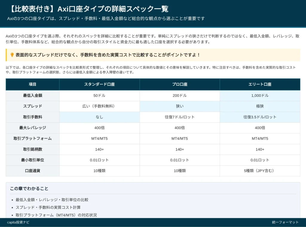Select the スタンダード口座 column header
306x227 pixels.
pyautogui.click(x=100, y=85)
